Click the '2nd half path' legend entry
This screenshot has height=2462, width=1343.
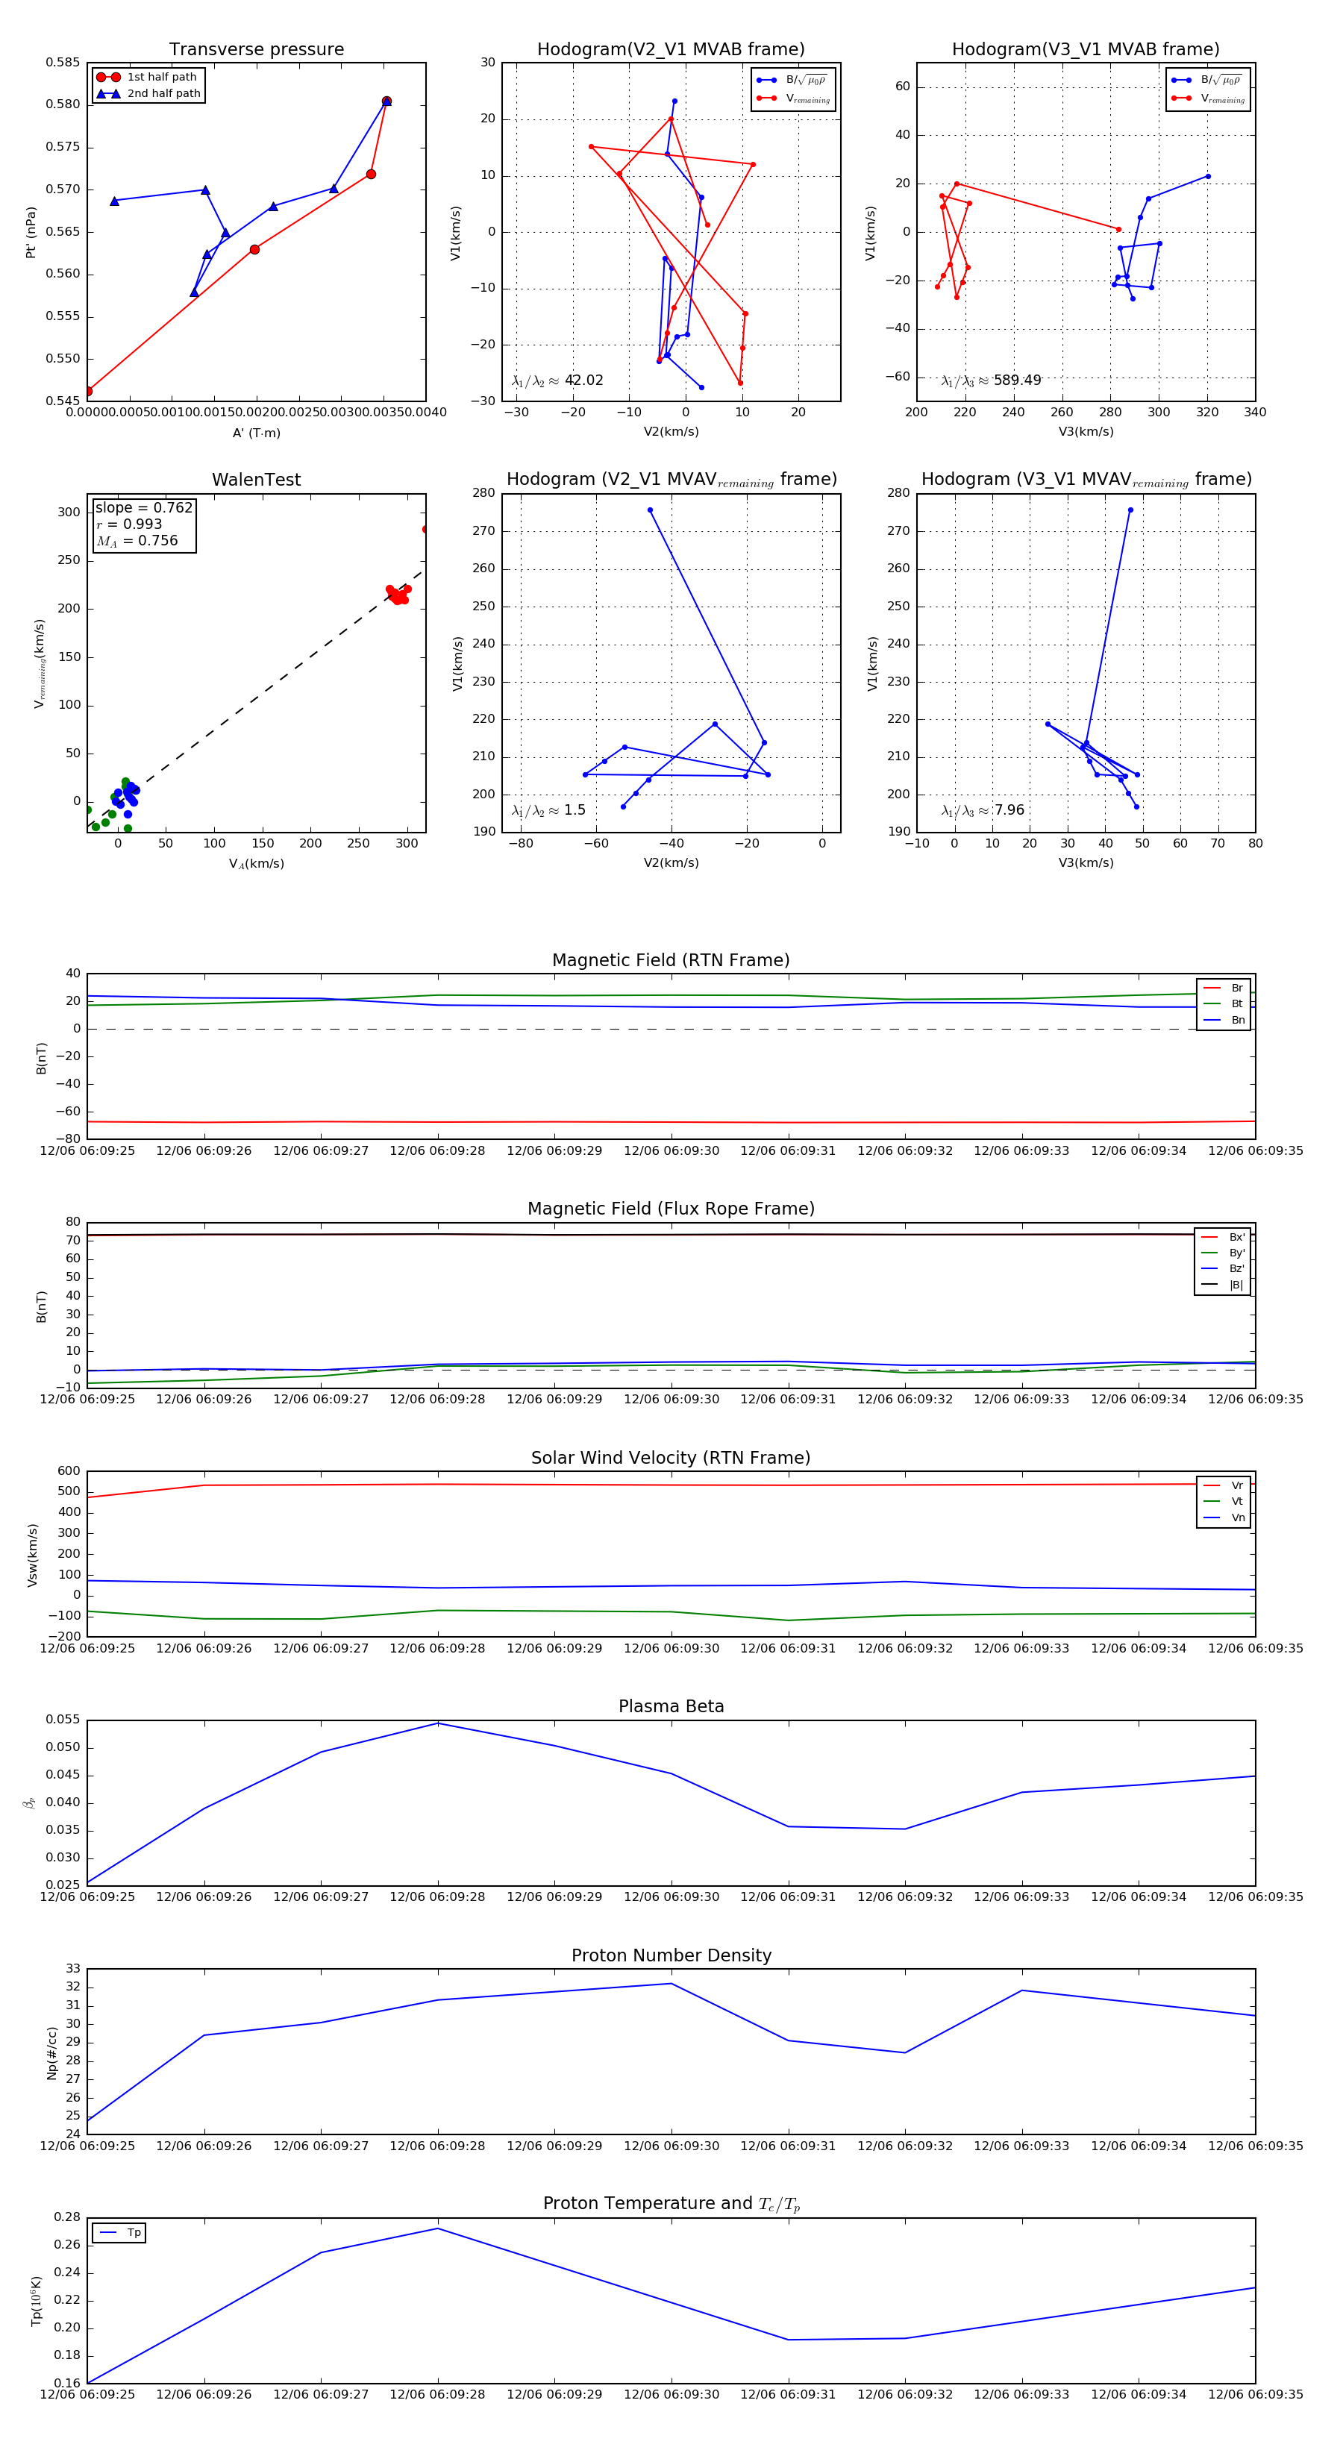pyautogui.click(x=149, y=94)
